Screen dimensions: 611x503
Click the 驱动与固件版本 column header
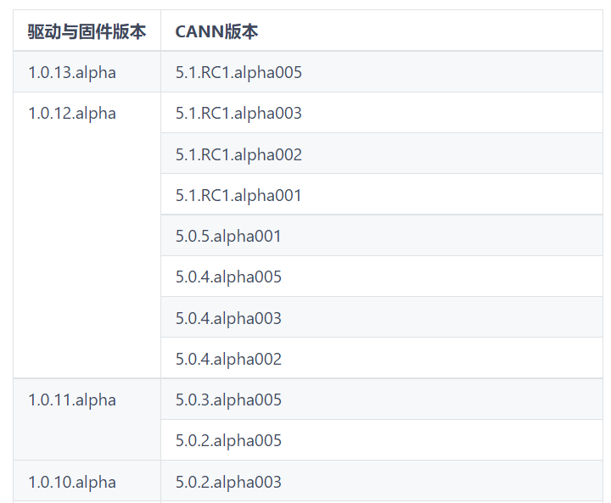coord(87,31)
